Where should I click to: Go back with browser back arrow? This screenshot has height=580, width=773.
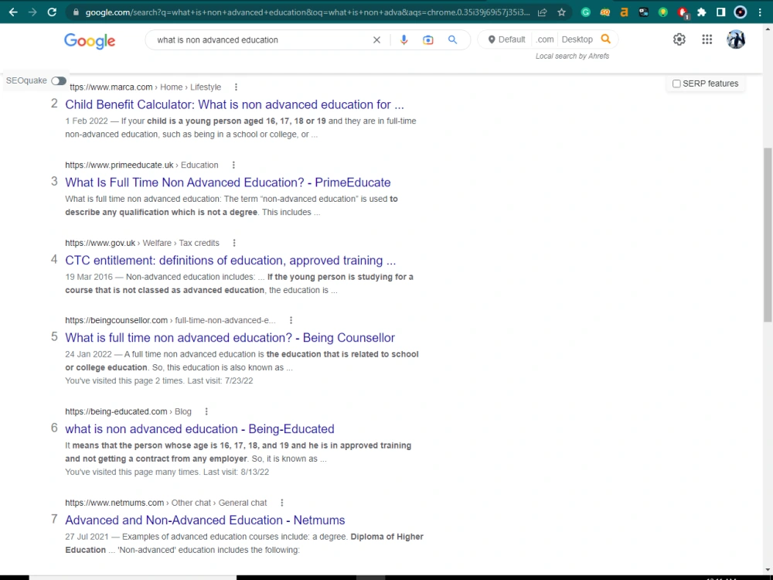(x=13, y=12)
